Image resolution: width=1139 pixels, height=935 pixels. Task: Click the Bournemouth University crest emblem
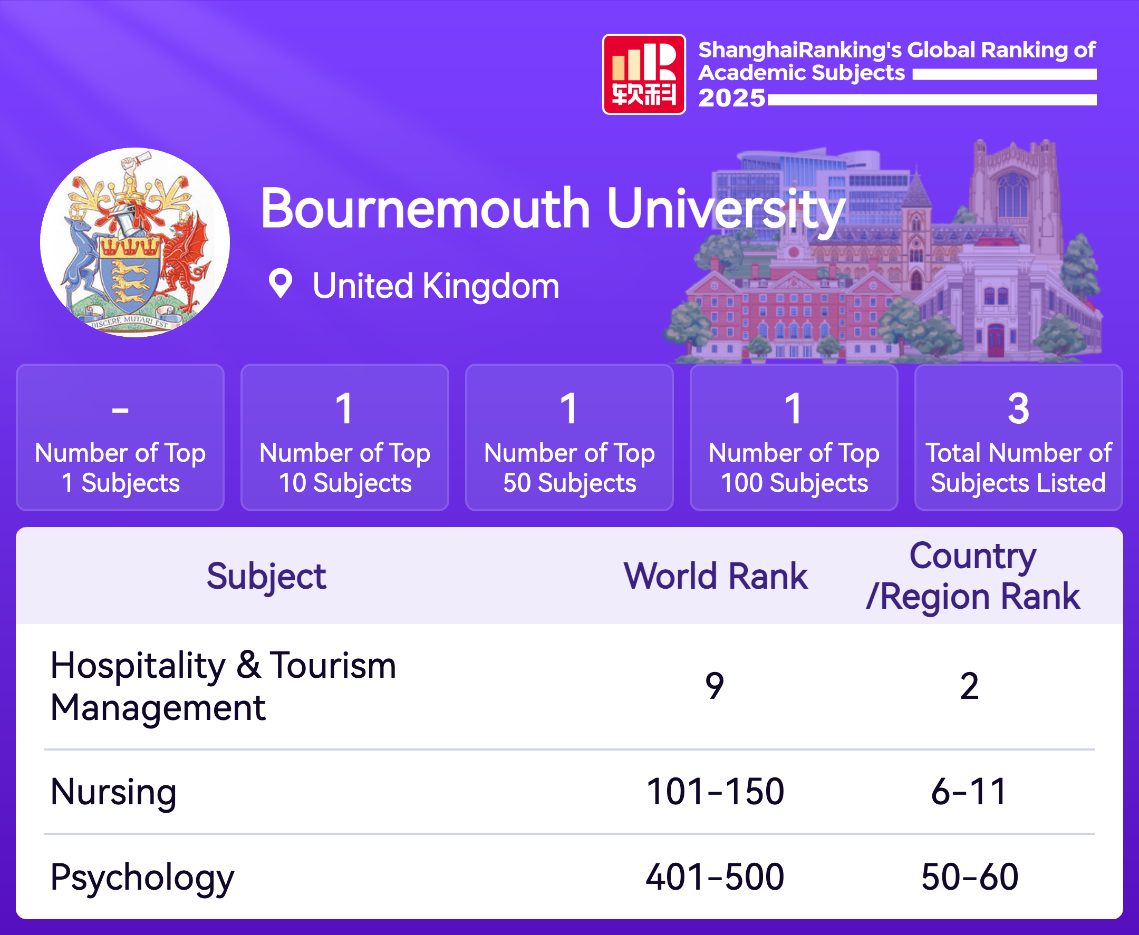click(x=134, y=242)
